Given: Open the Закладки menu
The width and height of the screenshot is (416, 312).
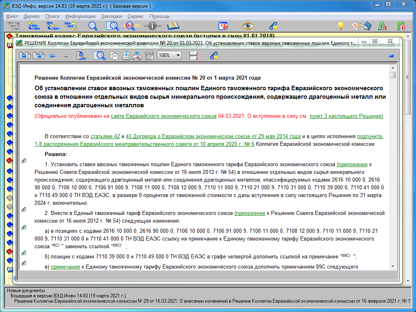Looking at the screenshot, I should click(x=111, y=16).
